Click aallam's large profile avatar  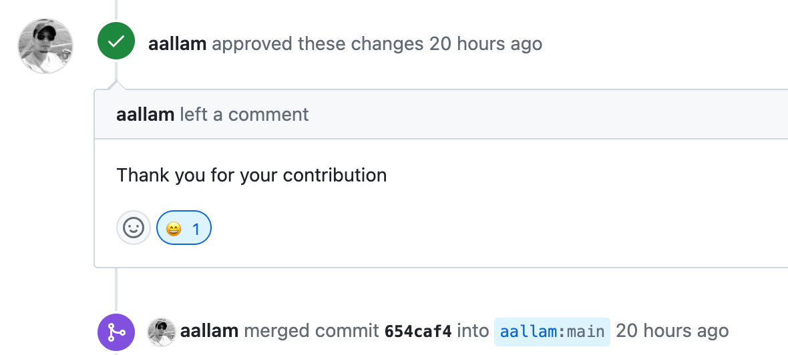(x=45, y=46)
